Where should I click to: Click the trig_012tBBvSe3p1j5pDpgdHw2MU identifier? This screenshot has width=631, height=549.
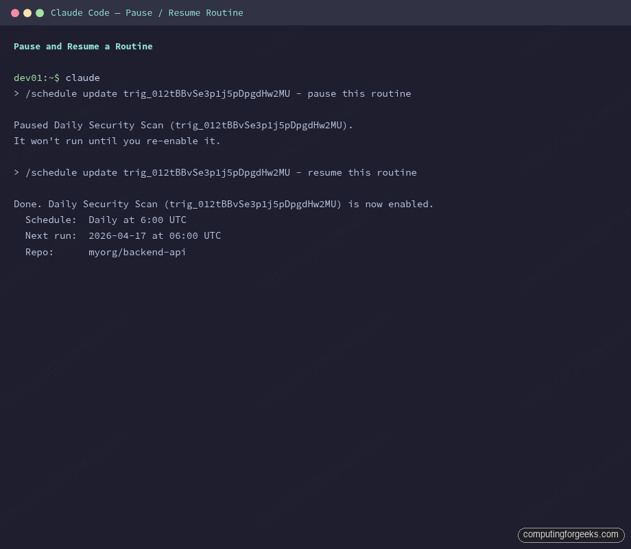pos(204,93)
